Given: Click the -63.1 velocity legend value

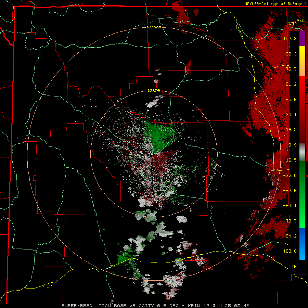Looking at the screenshot, I should point(290,206).
